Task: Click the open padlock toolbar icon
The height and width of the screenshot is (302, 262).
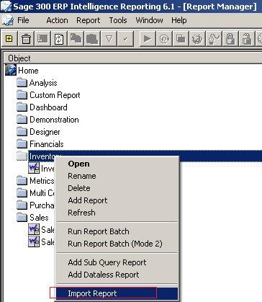Action: point(247,39)
